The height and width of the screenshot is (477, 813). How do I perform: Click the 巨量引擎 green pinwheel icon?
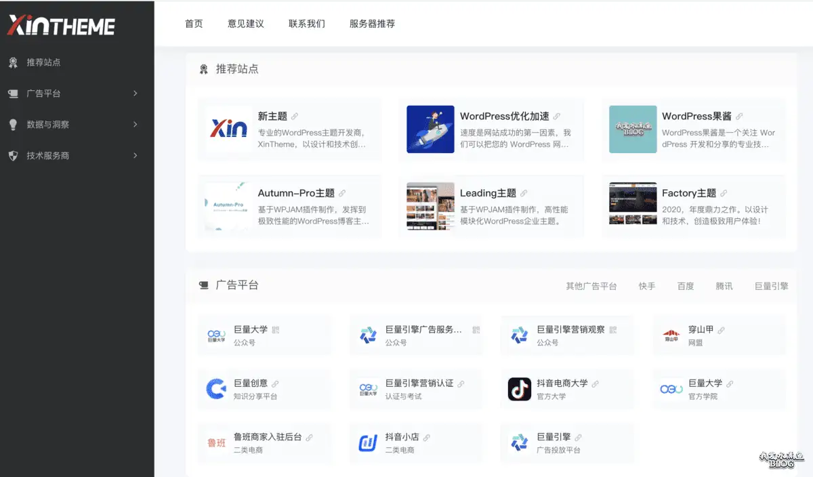pyautogui.click(x=519, y=443)
